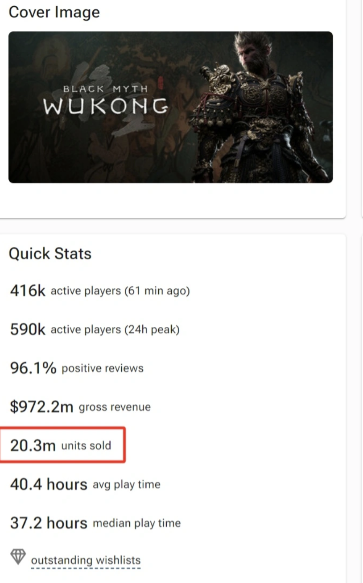Click the 96.1% positive reviews figure
This screenshot has height=583, width=363.
point(33,368)
